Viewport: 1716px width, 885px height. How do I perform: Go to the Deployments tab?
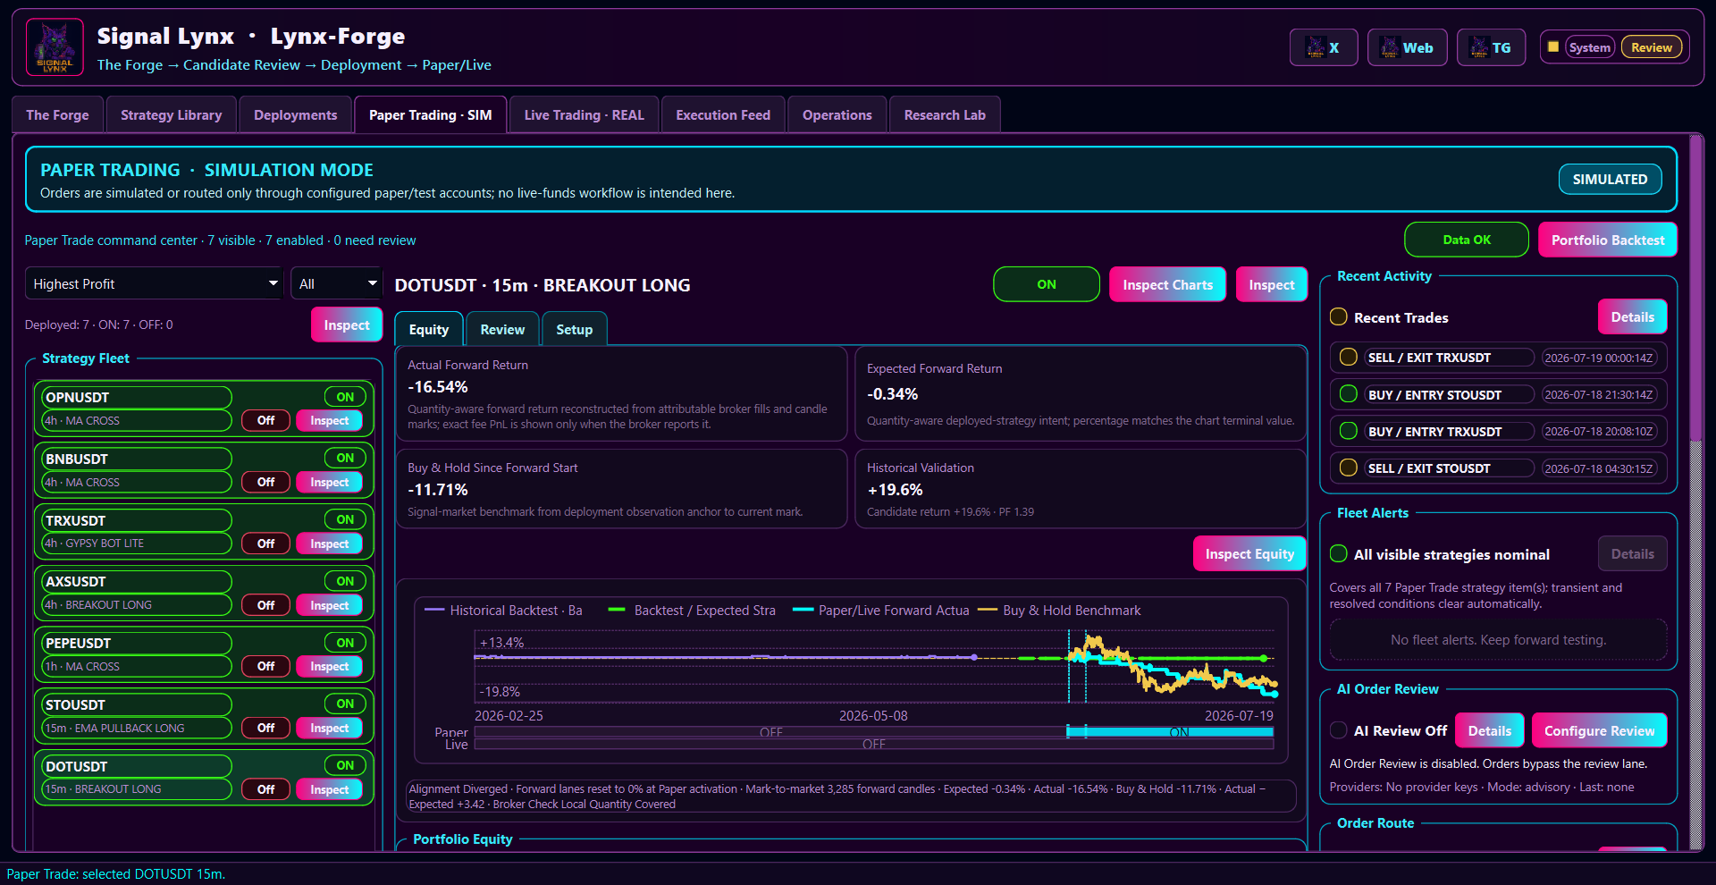point(295,114)
